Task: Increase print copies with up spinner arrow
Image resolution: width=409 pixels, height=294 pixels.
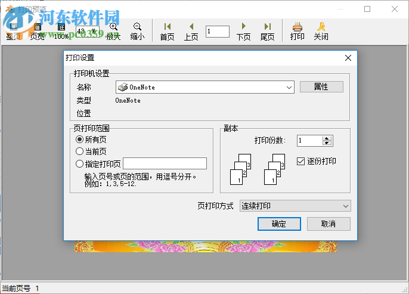Action: click(x=327, y=138)
